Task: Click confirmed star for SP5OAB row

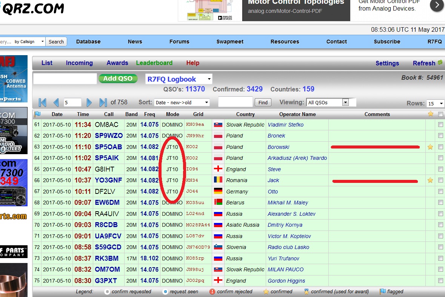Action: coord(430,147)
